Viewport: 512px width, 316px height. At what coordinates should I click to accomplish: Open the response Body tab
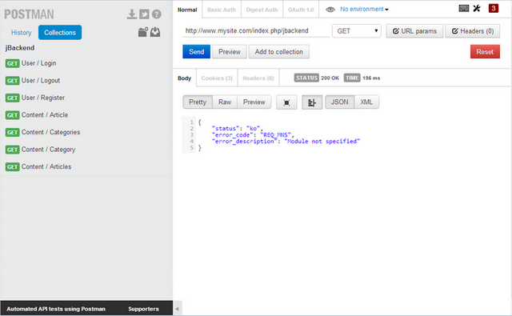(185, 78)
